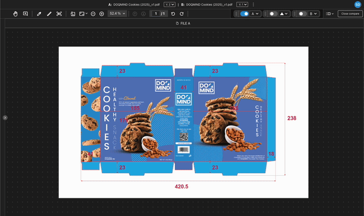Zoom in with the plus icon
Image resolution: width=364 pixels, height=216 pixels.
pos(102,14)
